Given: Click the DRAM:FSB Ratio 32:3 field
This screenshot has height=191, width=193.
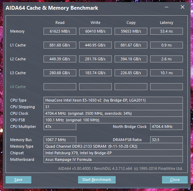Looking at the screenshot, I should 167,140.
